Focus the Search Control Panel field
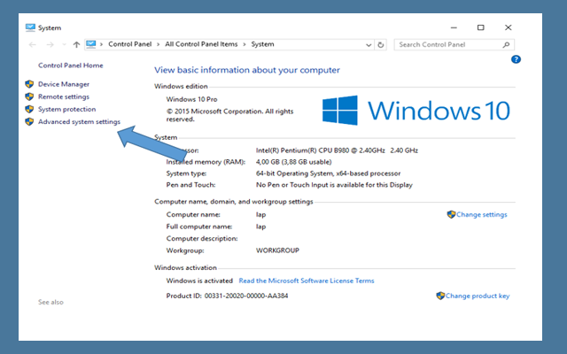Image resolution: width=567 pixels, height=354 pixels. (x=447, y=44)
